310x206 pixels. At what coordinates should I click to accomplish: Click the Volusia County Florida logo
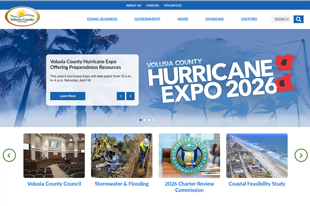(x=22, y=16)
